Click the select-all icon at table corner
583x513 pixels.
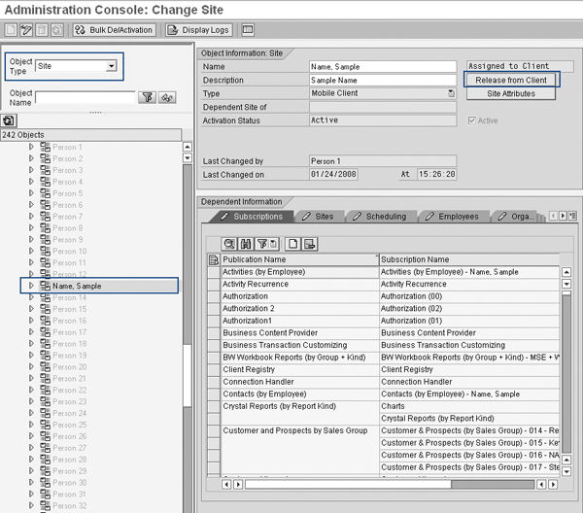click(214, 259)
